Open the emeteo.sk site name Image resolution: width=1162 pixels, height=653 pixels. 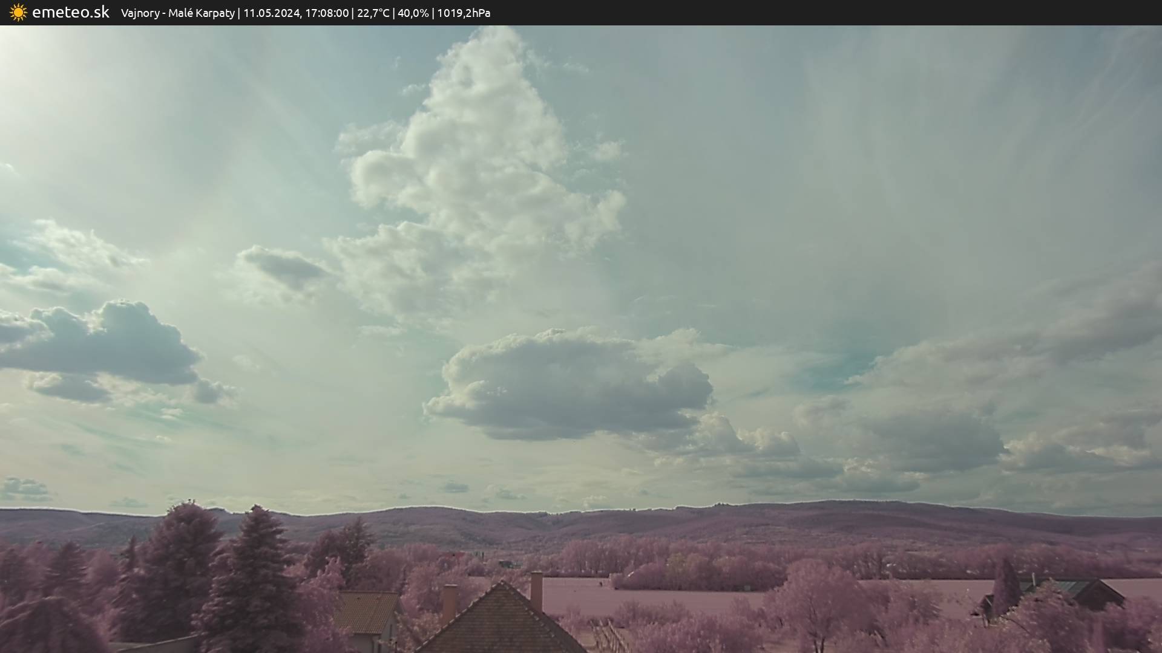click(x=70, y=13)
